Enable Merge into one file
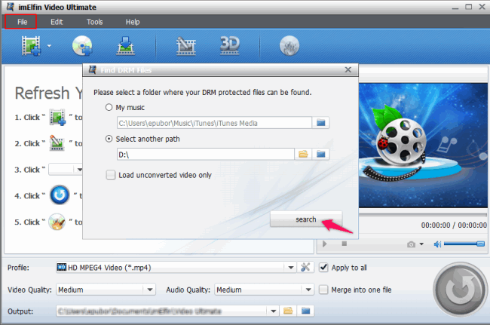Viewport: 490px width, 325px height. pos(323,290)
